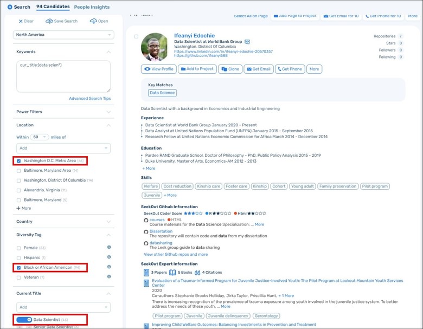
Task: Turn off the Data Scientist title toggle
Action: pyautogui.click(x=24, y=320)
